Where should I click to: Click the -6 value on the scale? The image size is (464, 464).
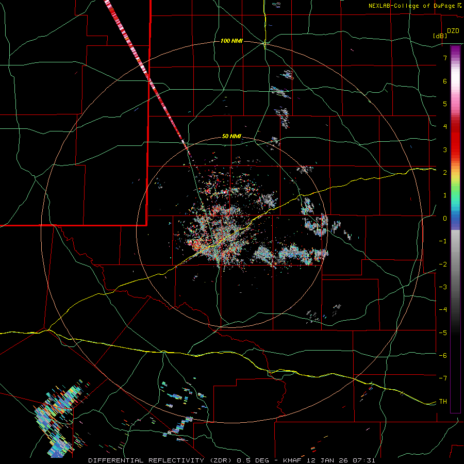pos(443,356)
